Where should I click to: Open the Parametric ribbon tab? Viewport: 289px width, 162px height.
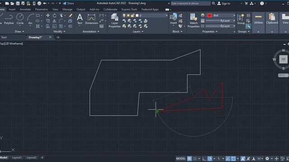[x=42, y=9]
